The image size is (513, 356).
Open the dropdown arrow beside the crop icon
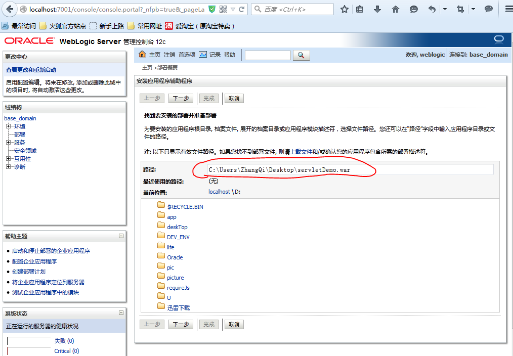coord(474,9)
